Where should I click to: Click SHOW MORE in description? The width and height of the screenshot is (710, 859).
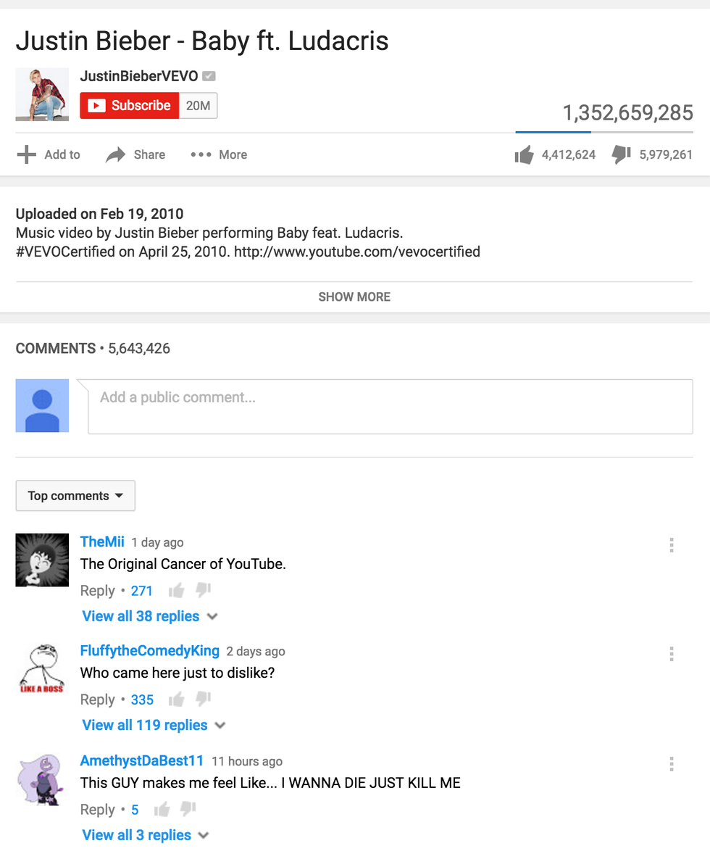point(354,297)
